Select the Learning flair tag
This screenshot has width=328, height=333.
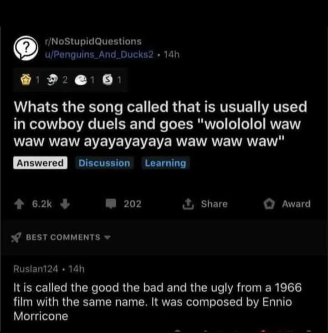coord(165,163)
